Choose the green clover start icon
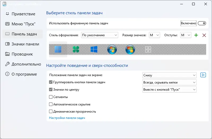This screenshot has width=212, height=139. click(76, 49)
